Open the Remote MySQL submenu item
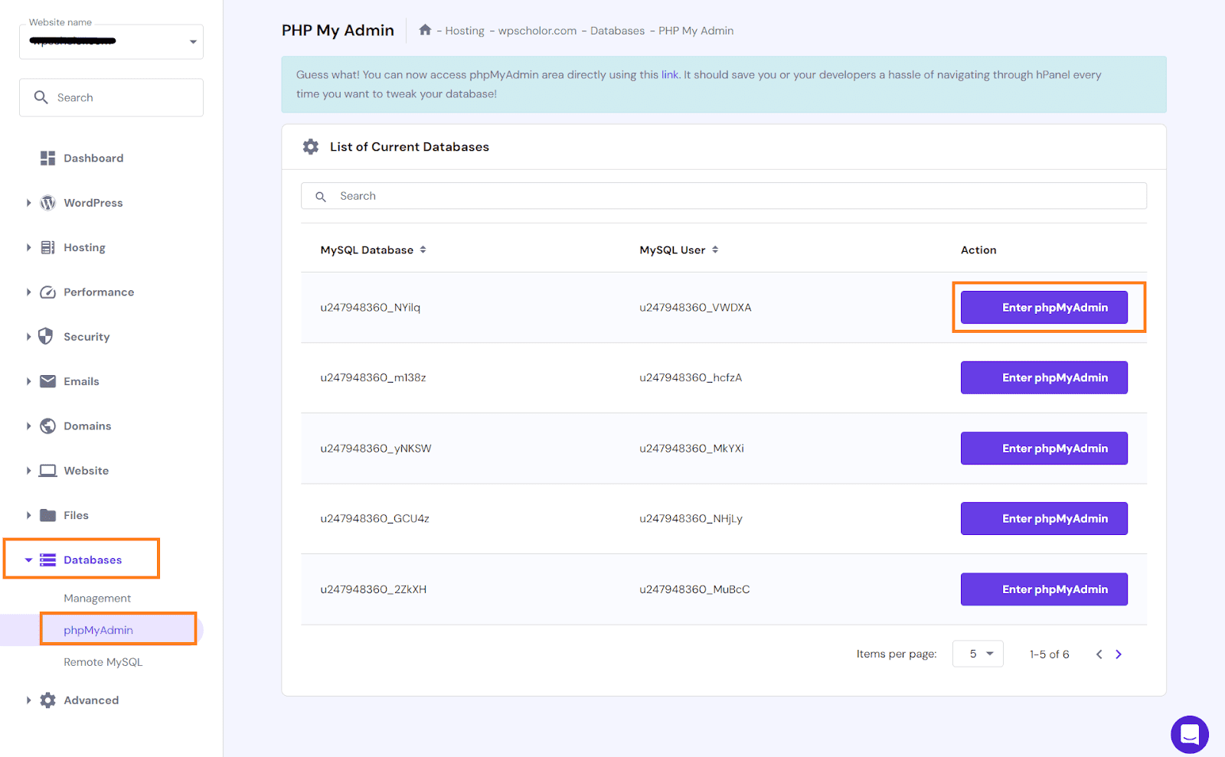1225x757 pixels. (x=103, y=662)
